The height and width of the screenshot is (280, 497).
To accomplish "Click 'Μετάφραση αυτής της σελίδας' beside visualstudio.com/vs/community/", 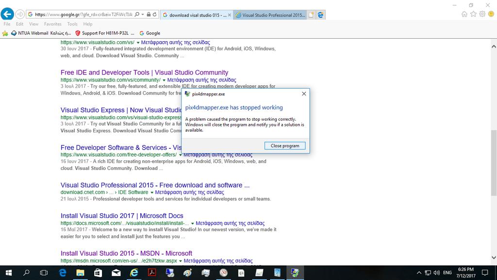I will [201, 80].
